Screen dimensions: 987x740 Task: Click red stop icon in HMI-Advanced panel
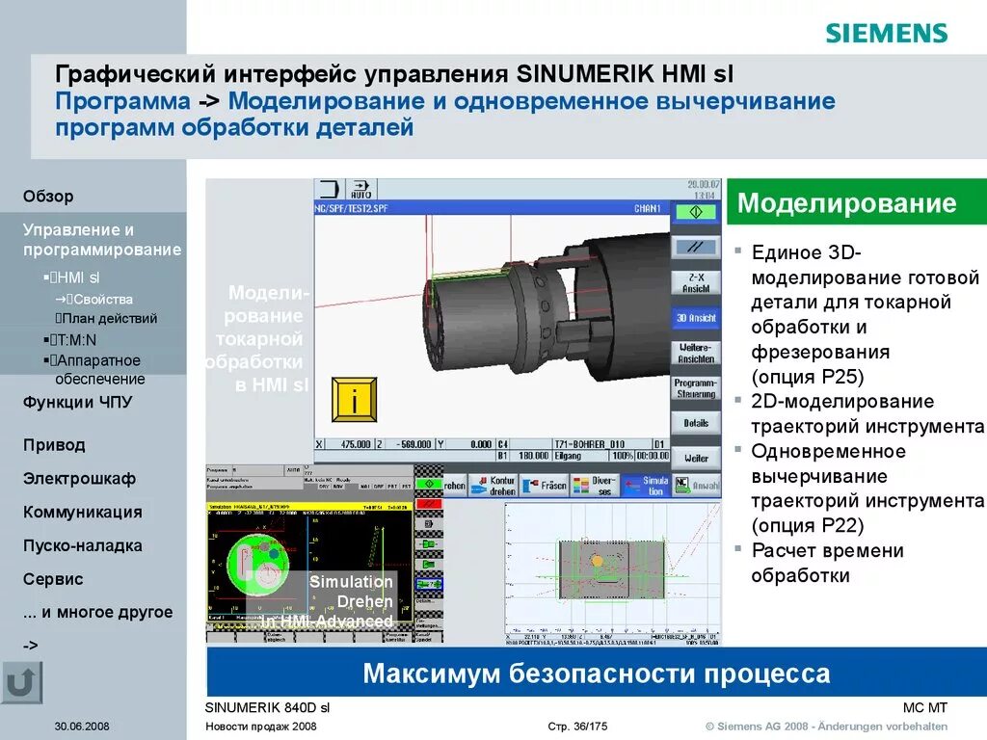[x=429, y=504]
